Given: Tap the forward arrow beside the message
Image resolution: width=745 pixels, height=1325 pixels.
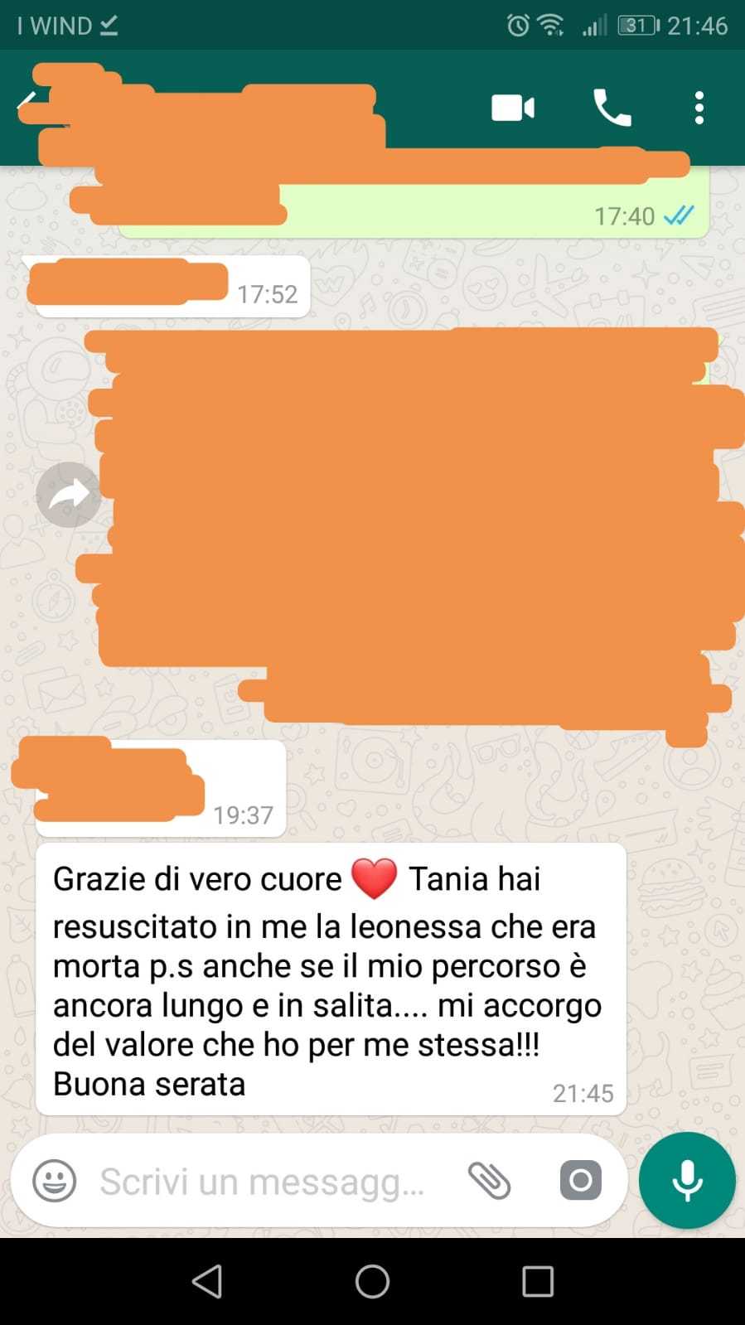Looking at the screenshot, I should point(69,495).
